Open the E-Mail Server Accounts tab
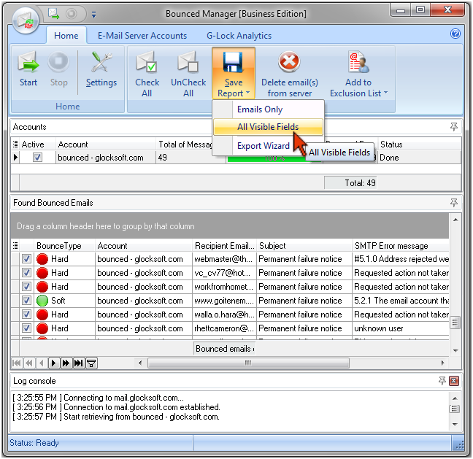The width and height of the screenshot is (473, 459). 142,36
